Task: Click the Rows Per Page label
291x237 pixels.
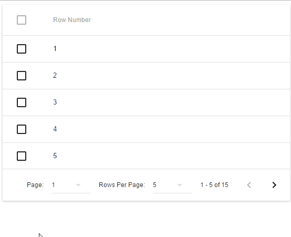Action: pyautogui.click(x=122, y=185)
